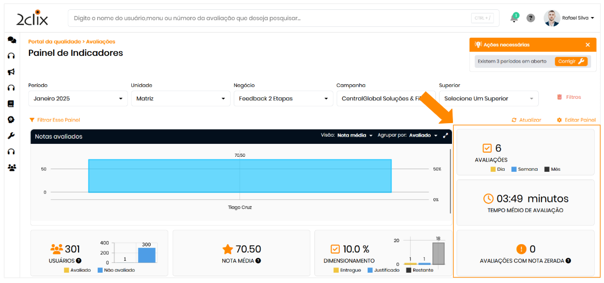Click the Atualizar link
604x283 pixels.
[526, 120]
